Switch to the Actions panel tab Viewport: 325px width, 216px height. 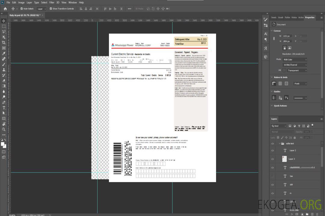click(x=301, y=17)
